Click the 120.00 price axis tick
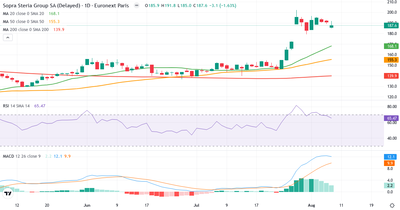The width and height of the screenshot is (400, 210). coord(392,97)
